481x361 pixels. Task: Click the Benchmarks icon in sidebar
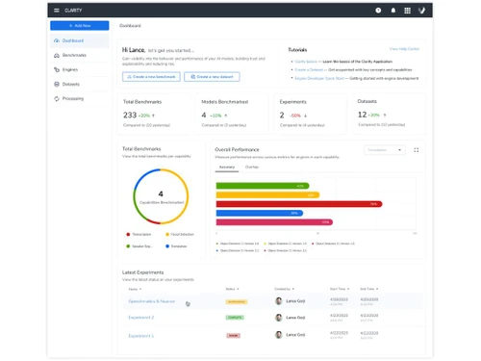click(57, 55)
